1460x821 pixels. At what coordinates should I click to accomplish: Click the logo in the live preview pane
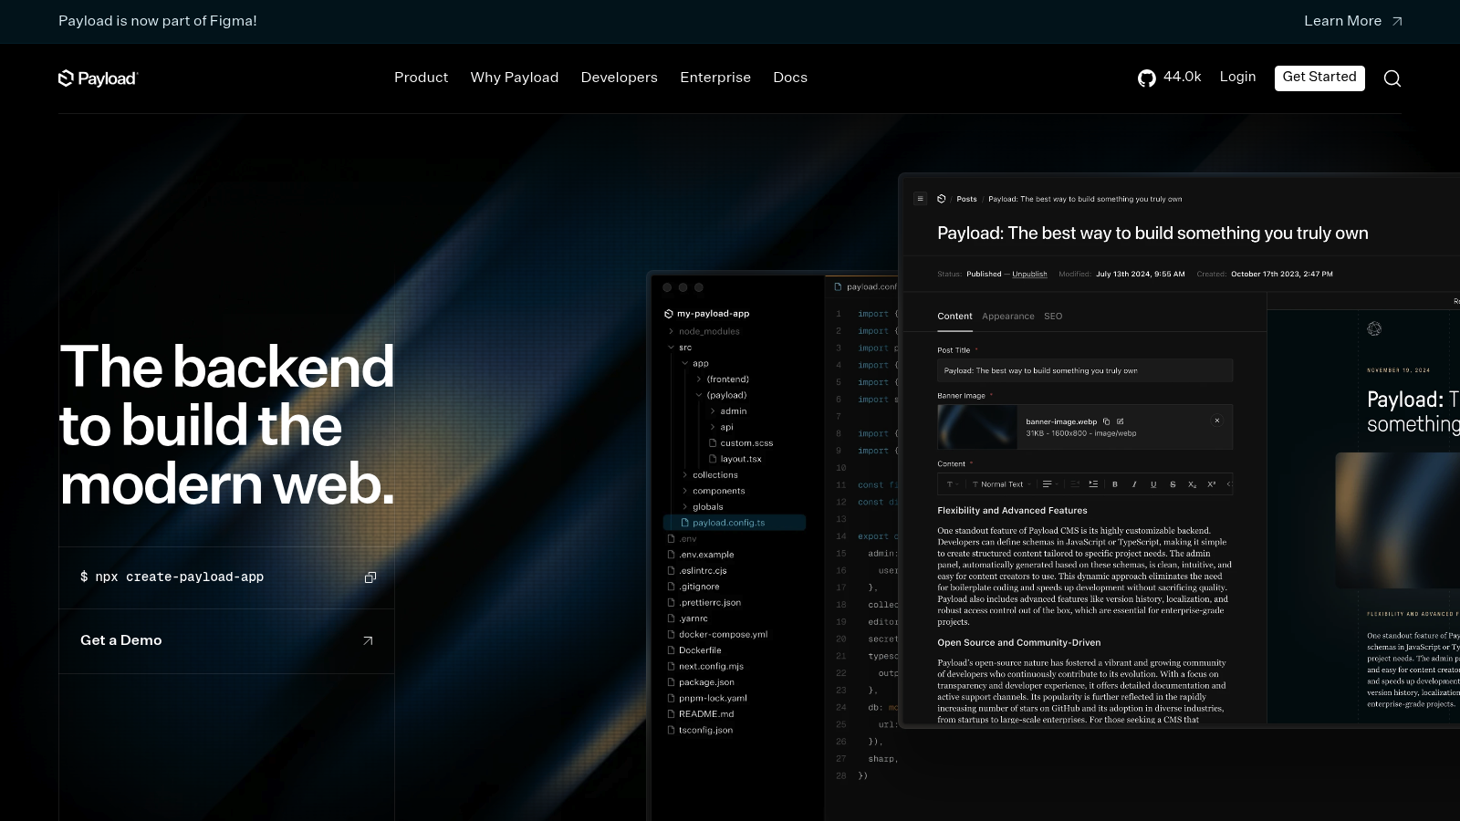(1374, 328)
